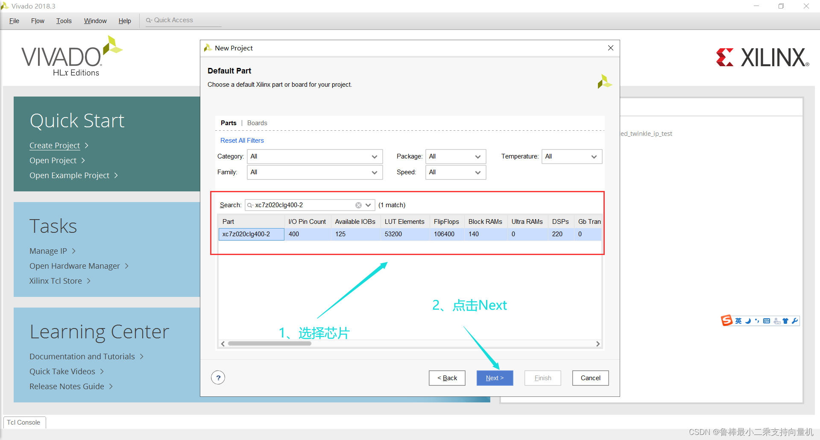
Task: Click the Open Project link
Action: 53,161
